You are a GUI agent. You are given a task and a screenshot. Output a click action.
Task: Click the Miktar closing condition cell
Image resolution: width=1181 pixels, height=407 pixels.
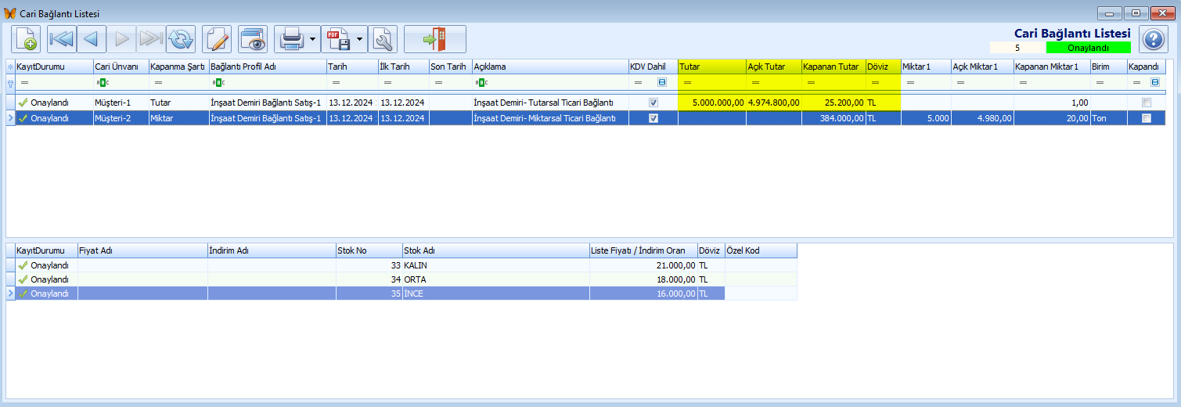click(178, 118)
